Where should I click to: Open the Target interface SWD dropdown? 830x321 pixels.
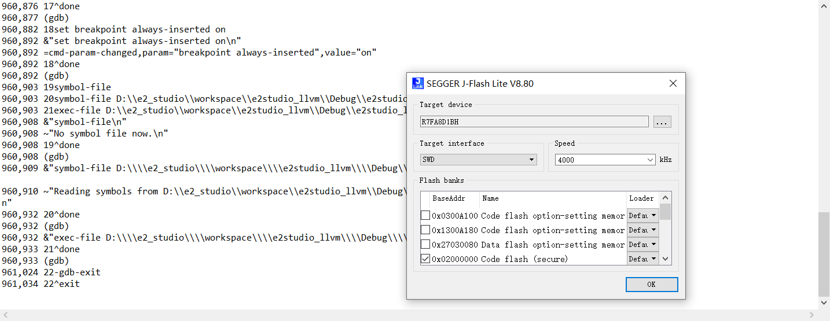[479, 160]
